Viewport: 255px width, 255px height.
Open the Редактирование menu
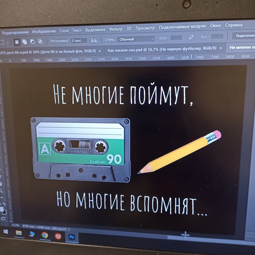point(15,32)
